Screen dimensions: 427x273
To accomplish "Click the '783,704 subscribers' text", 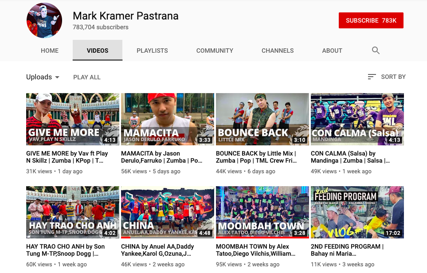I will coord(101,27).
